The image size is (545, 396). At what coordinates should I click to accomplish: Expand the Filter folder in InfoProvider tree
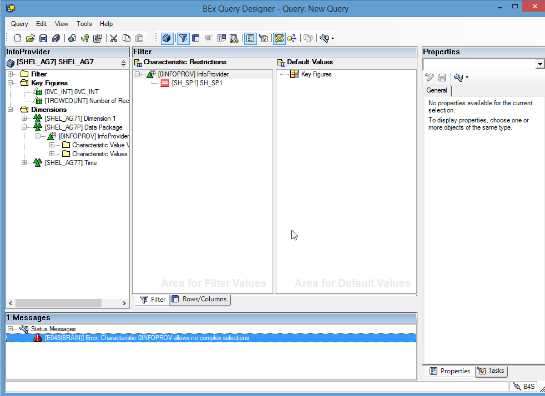tap(11, 74)
